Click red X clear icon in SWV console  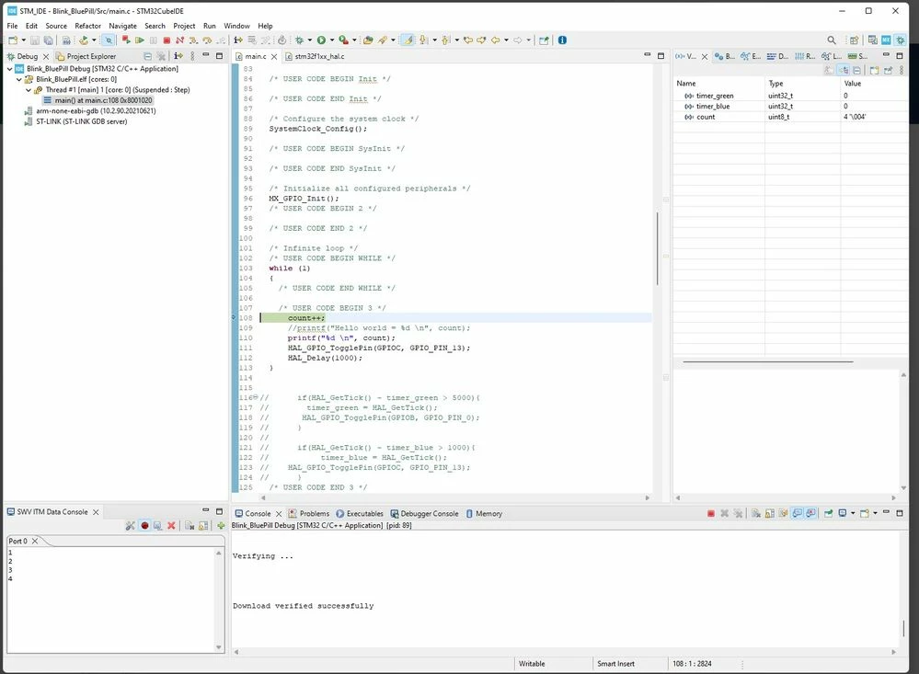point(171,526)
